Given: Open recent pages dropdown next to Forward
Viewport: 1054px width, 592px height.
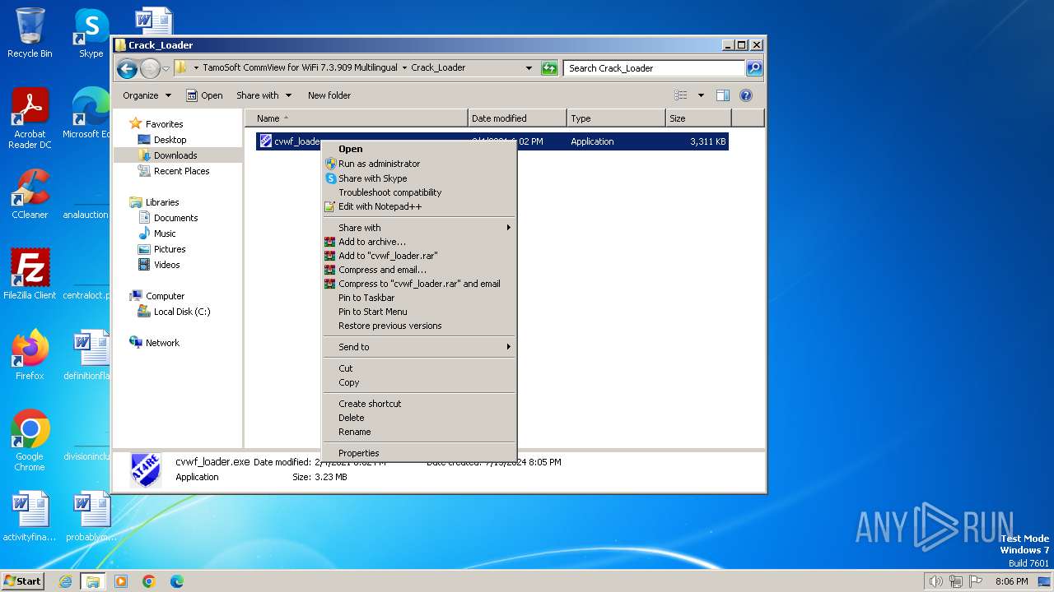Looking at the screenshot, I should (166, 68).
